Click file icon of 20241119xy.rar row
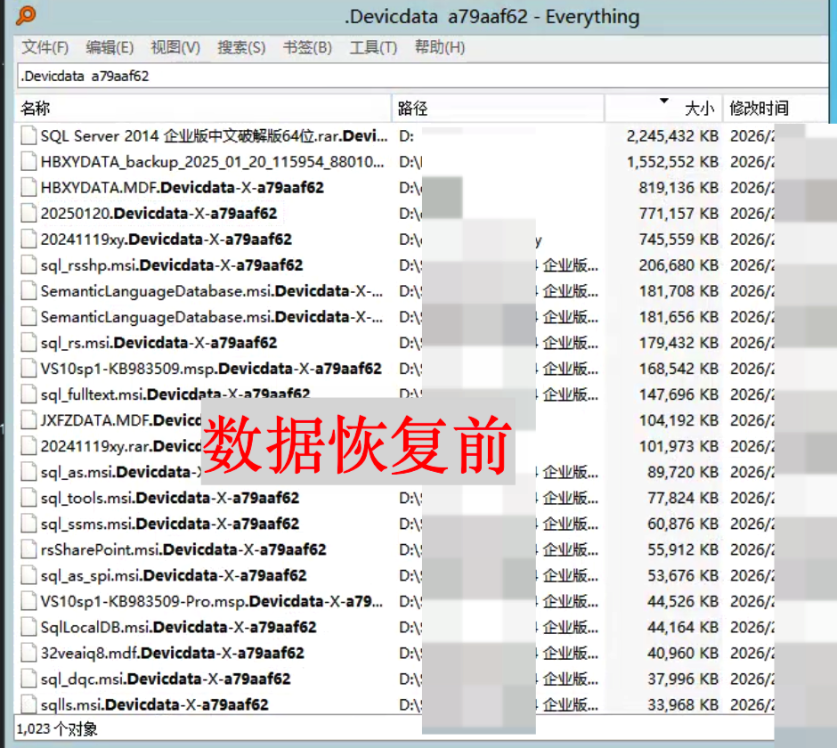 click(28, 446)
